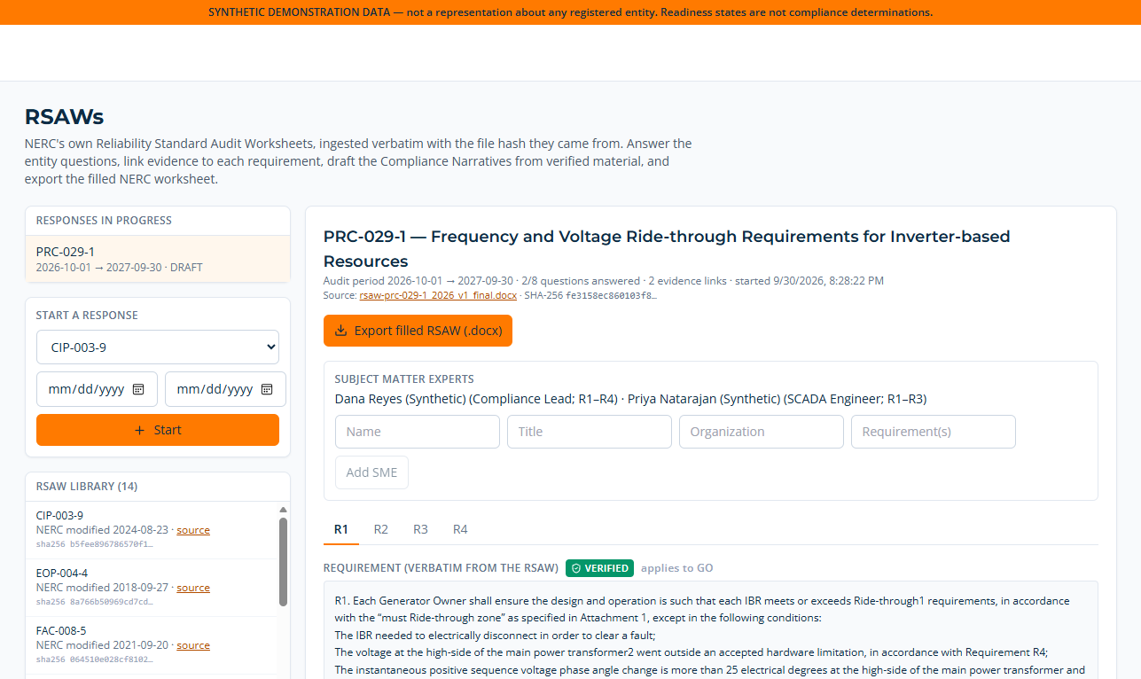
Task: Click the RSAWs page heading
Action: (64, 117)
